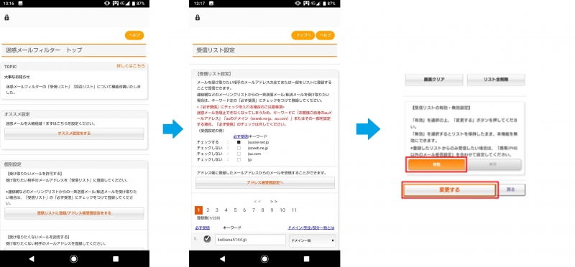
Task: Tap the Android back button on left phone
Action: point(32,259)
